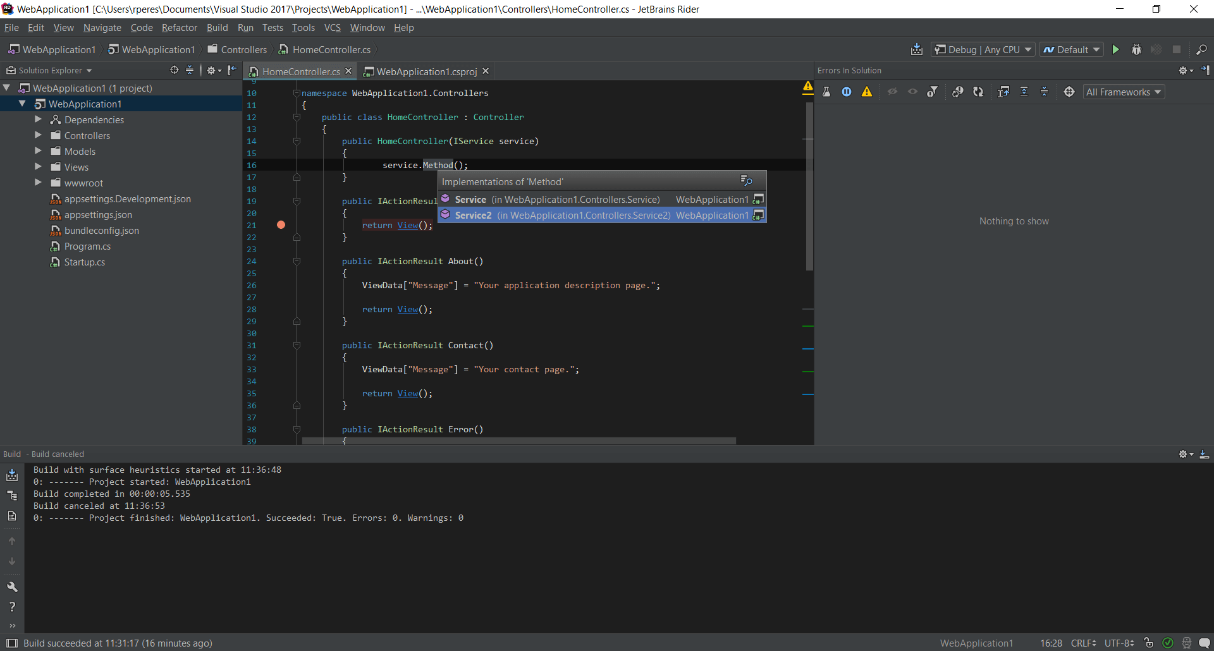Close the WebApplication1.csproj tab

coord(486,71)
